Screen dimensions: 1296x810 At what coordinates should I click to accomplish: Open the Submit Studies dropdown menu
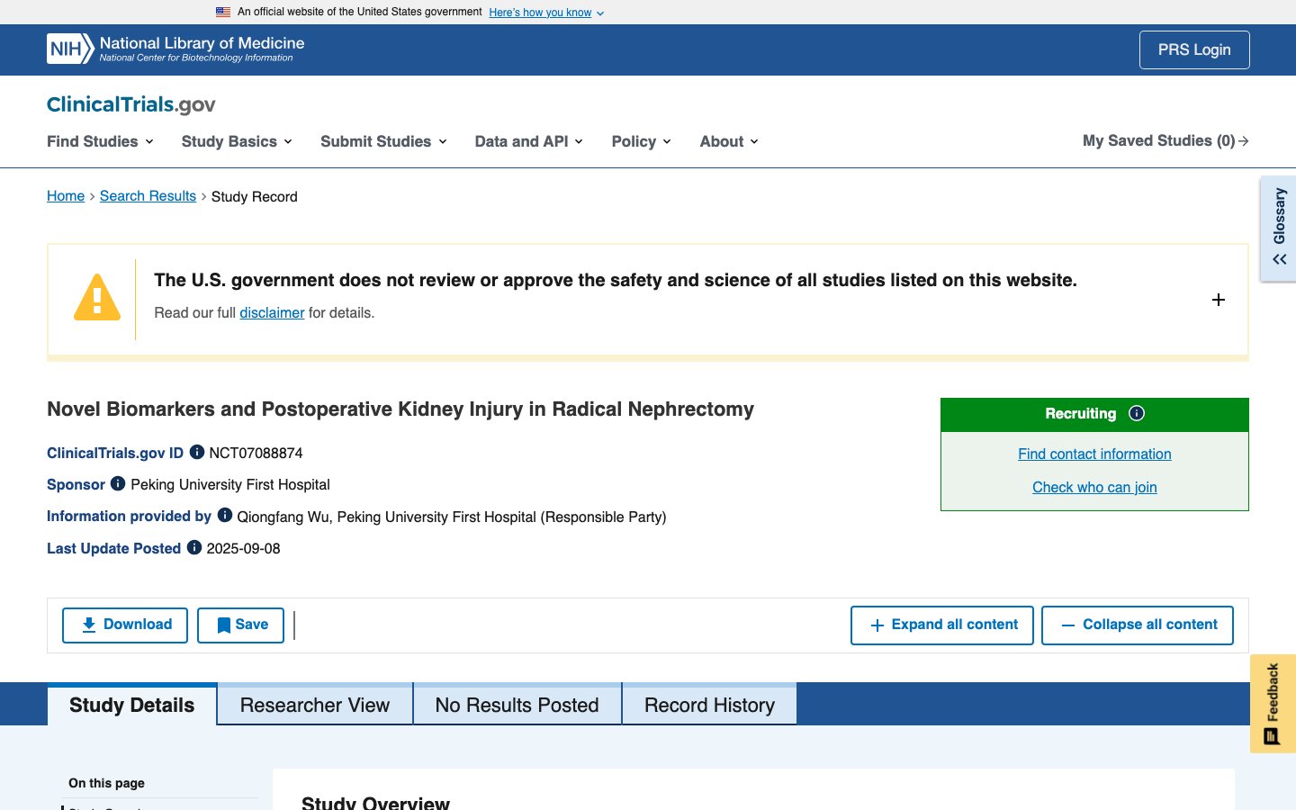[383, 141]
